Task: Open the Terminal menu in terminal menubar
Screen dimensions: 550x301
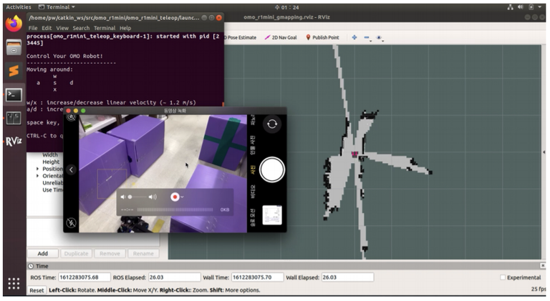Action: click(x=105, y=28)
